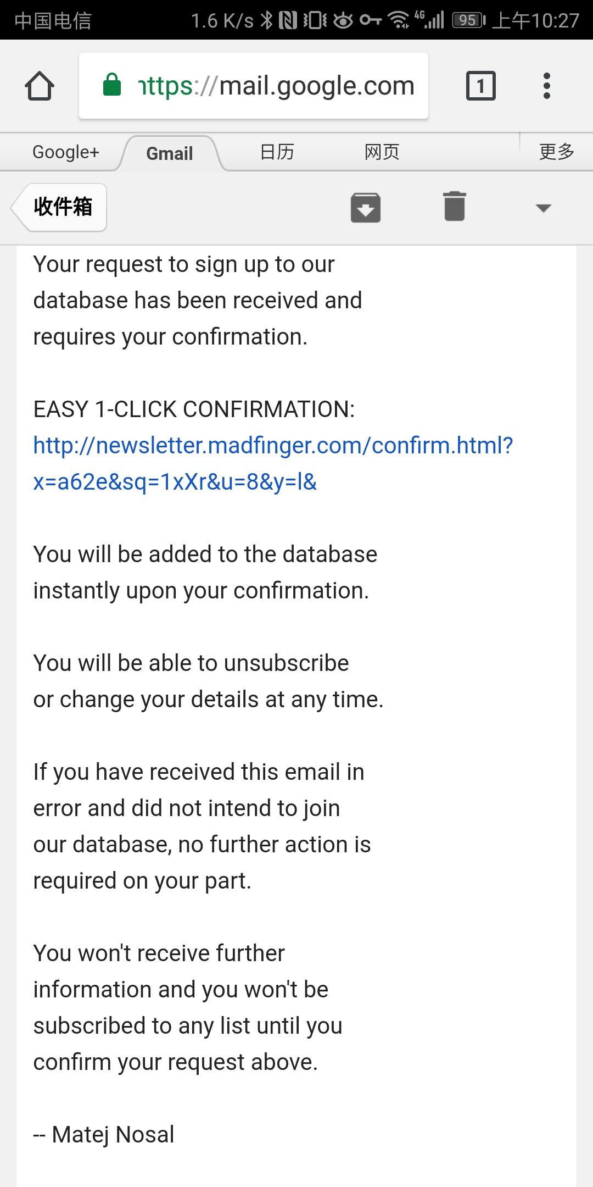This screenshot has height=1187, width=593.
Task: Open the browser tab switcher
Action: tap(480, 86)
